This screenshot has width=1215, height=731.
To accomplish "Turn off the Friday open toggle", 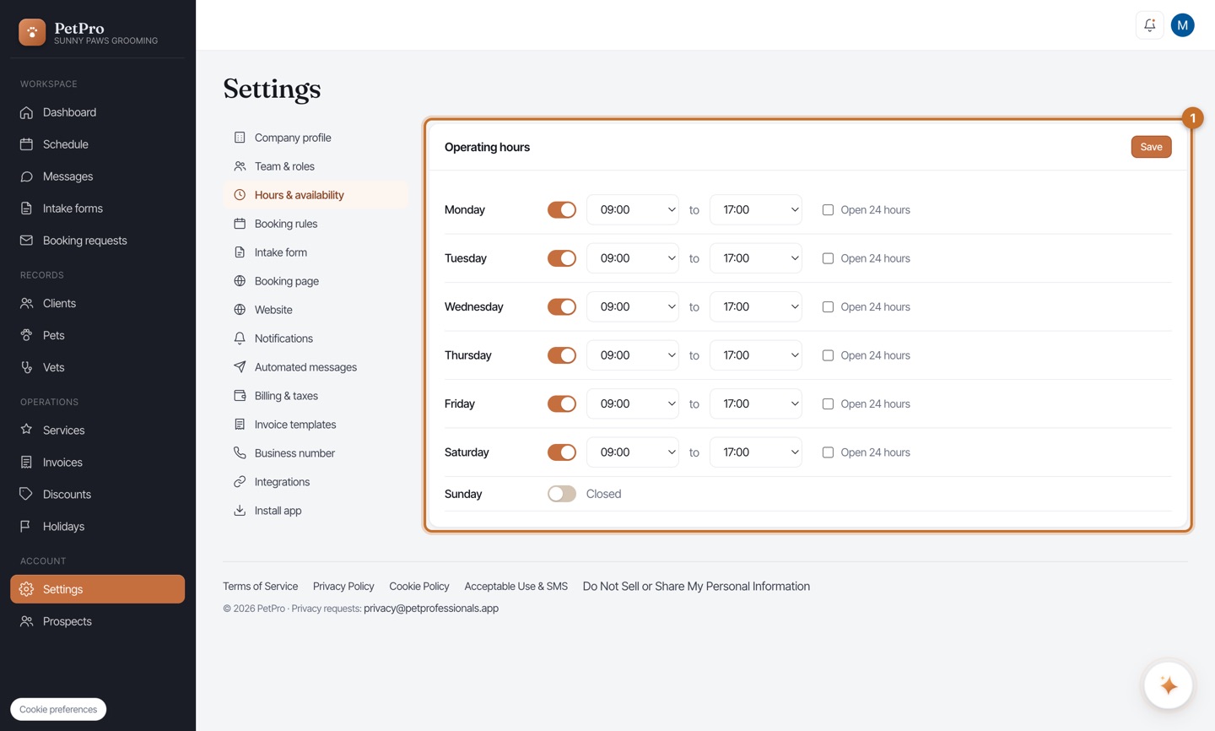I will [562, 403].
